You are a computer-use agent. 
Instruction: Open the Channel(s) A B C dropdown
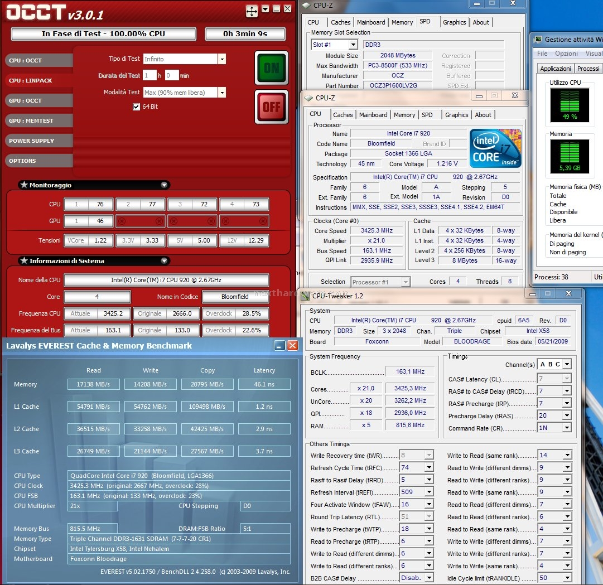pyautogui.click(x=567, y=364)
